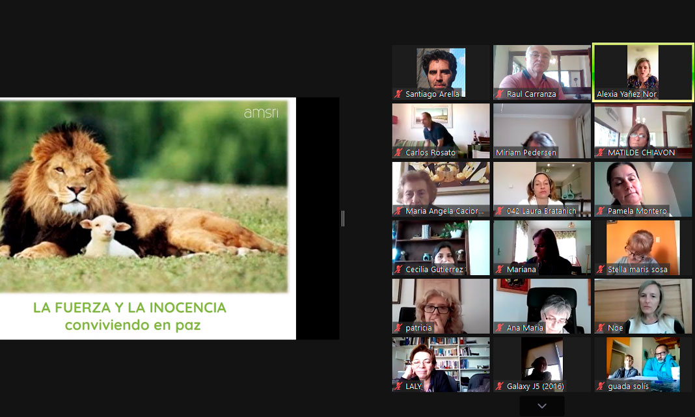Click the name label "patricia"
695x417 pixels.
[418, 328]
